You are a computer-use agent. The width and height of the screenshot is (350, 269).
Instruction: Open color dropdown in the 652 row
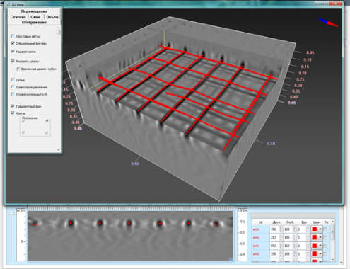320,246
